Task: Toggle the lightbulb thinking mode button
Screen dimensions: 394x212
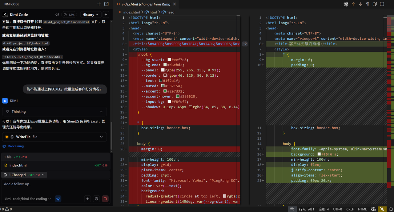Action: tap(58, 199)
